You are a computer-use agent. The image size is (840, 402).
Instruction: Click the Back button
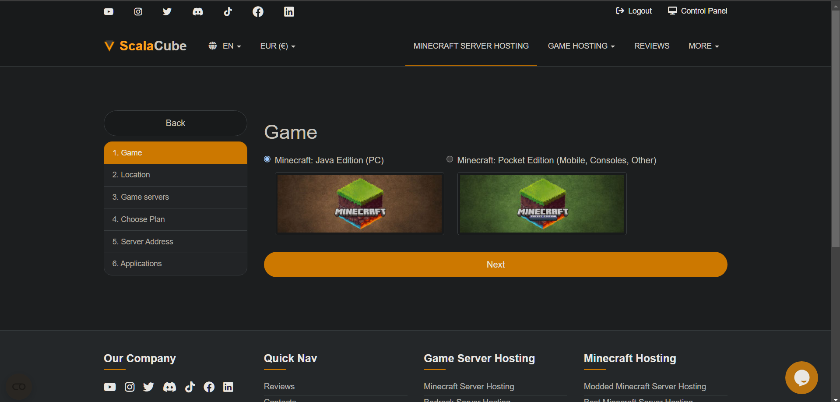tap(176, 123)
